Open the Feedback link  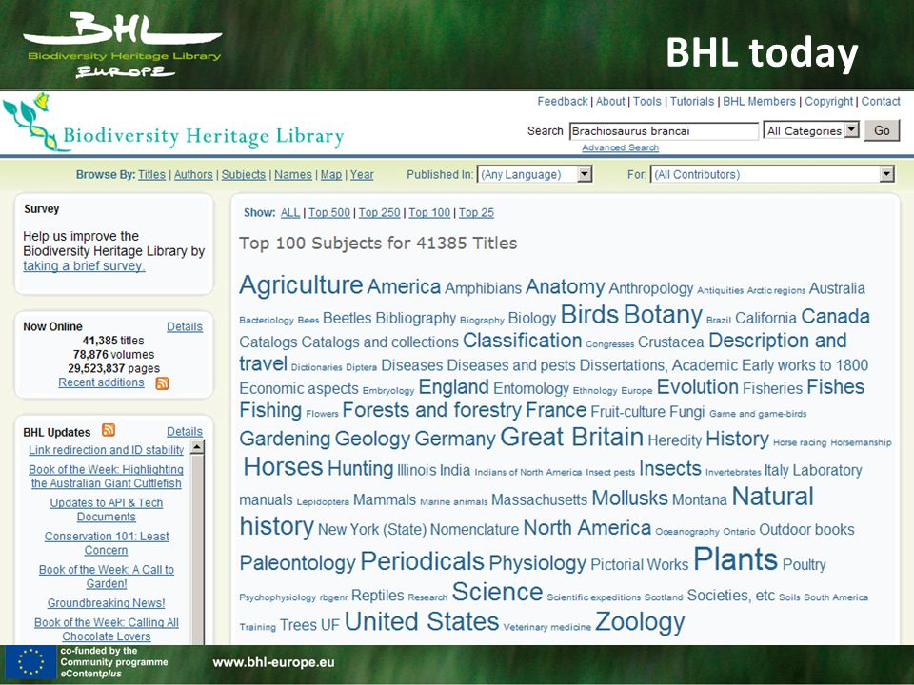tap(563, 102)
